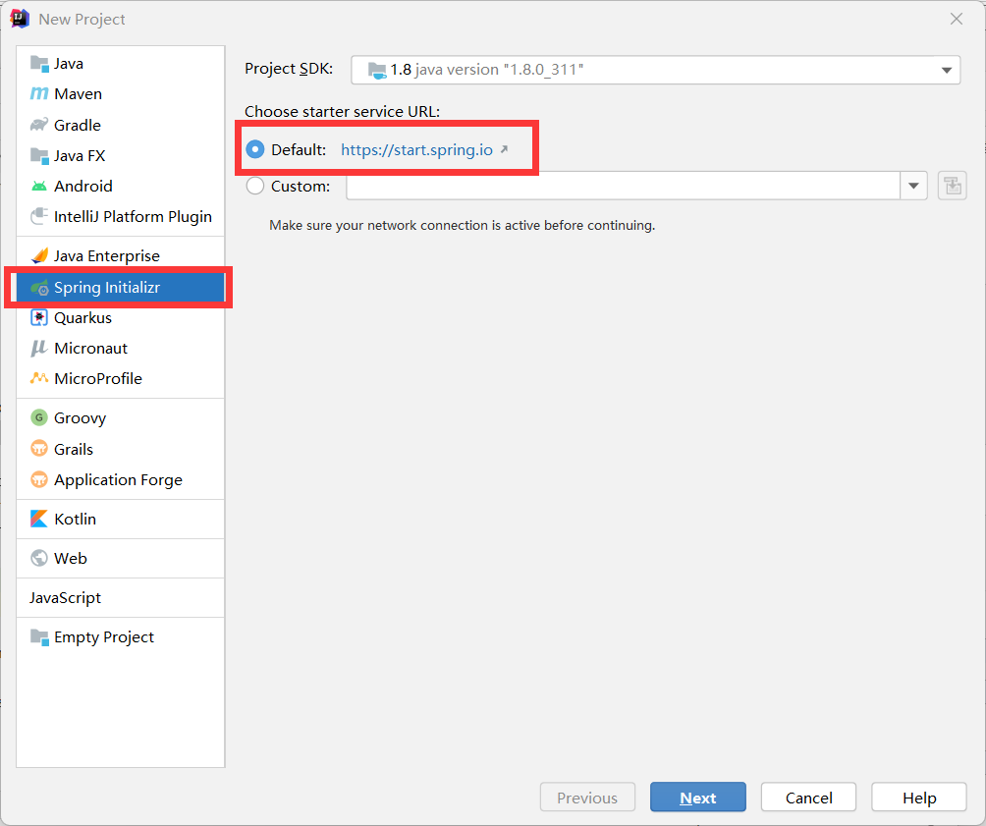The image size is (986, 826).
Task: Select Empty Project in the list
Action: [121, 637]
